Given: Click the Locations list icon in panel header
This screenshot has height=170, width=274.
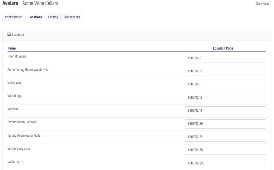Looking at the screenshot, I should (9, 34).
